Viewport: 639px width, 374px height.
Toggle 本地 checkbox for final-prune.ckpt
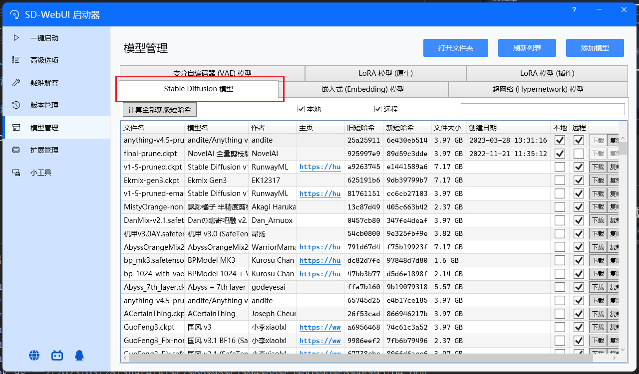click(560, 154)
